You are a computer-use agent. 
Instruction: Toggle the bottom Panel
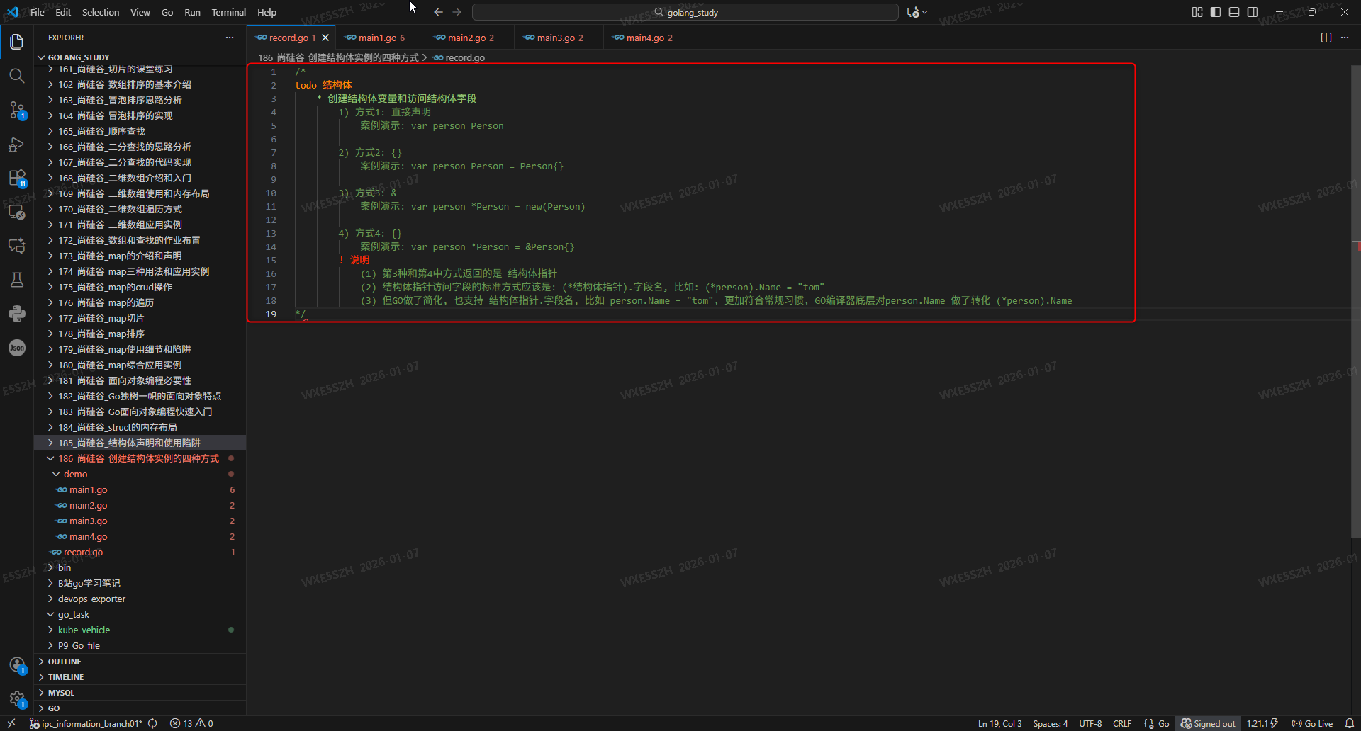pos(1234,12)
